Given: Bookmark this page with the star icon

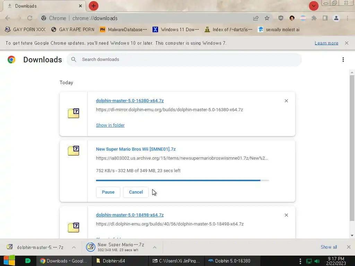Looking at the screenshot, I should click(x=267, y=18).
